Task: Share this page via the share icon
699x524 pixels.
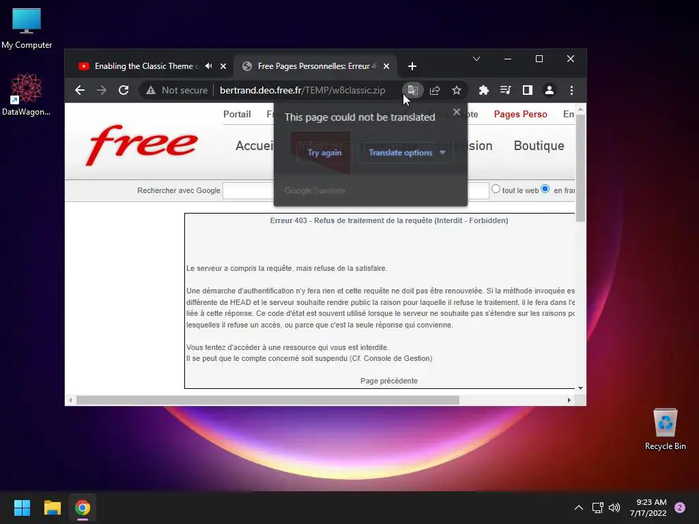Action: pos(435,91)
